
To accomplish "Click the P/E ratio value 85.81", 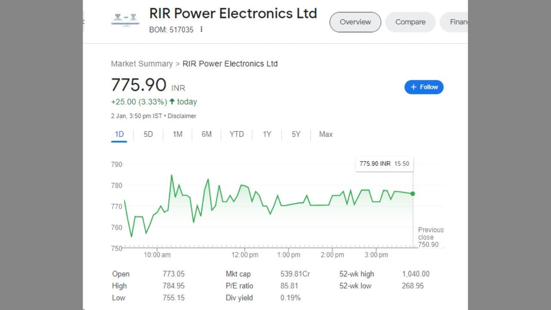I will pyautogui.click(x=289, y=286).
